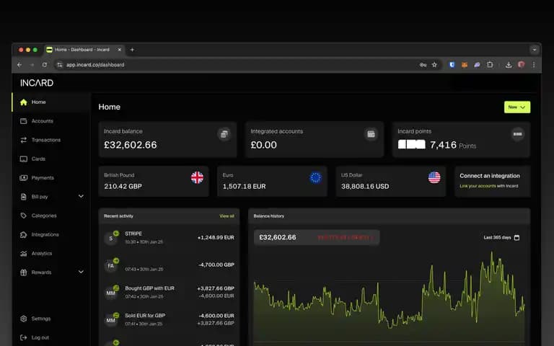554x346 pixels.
Task: Select the US Dollar account card
Action: (391, 181)
